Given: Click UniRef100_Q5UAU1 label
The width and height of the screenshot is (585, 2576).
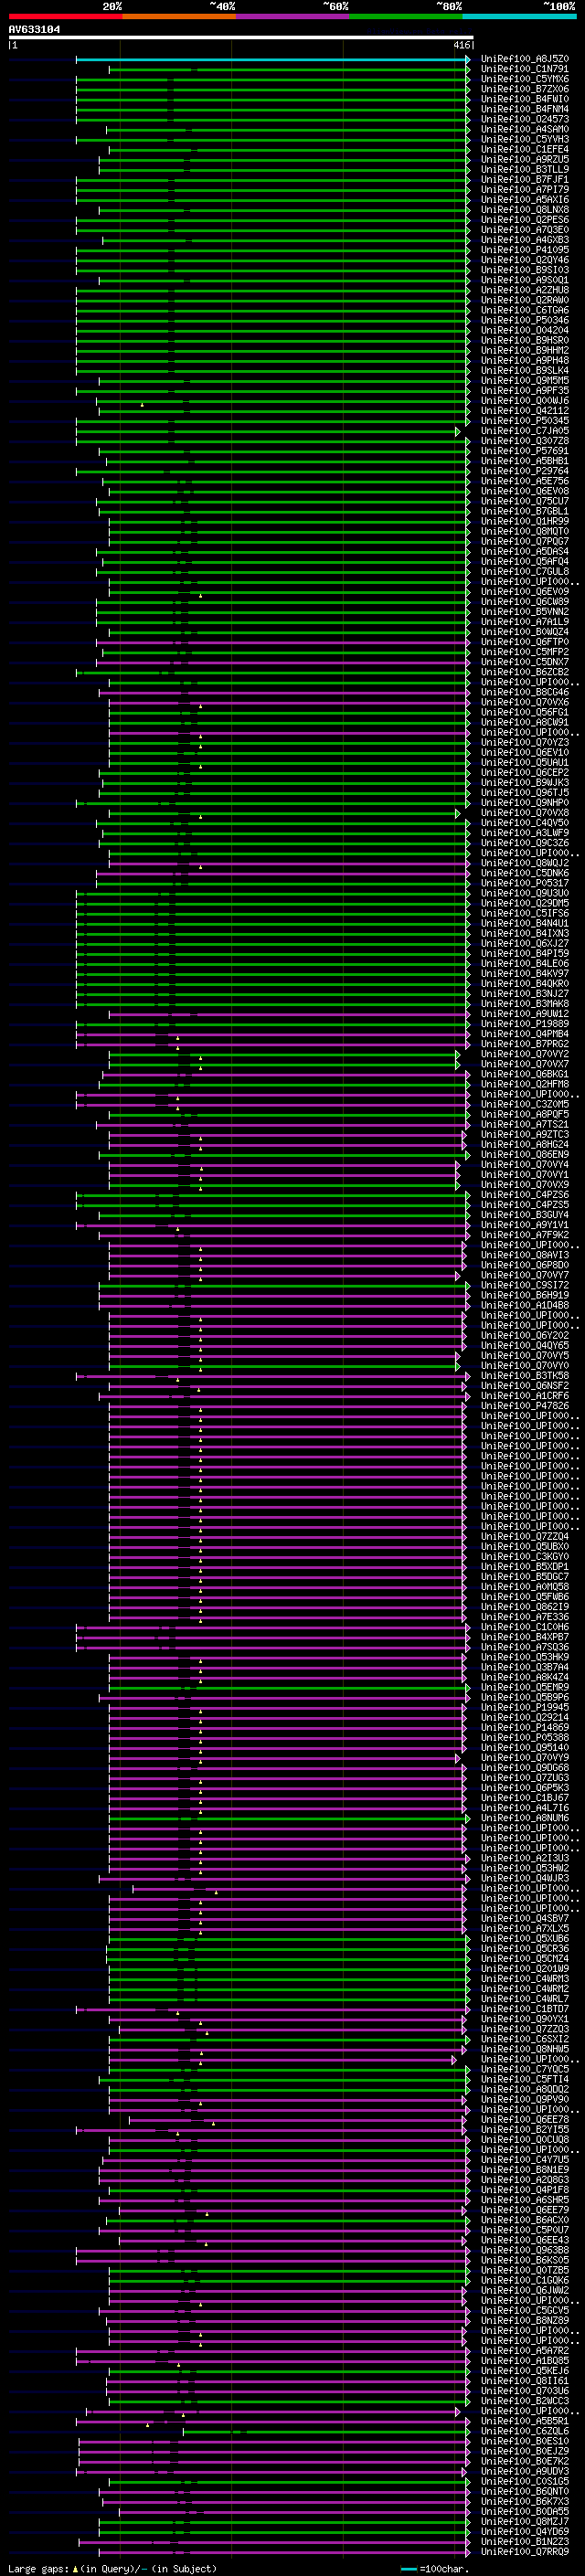Looking at the screenshot, I should tap(525, 763).
